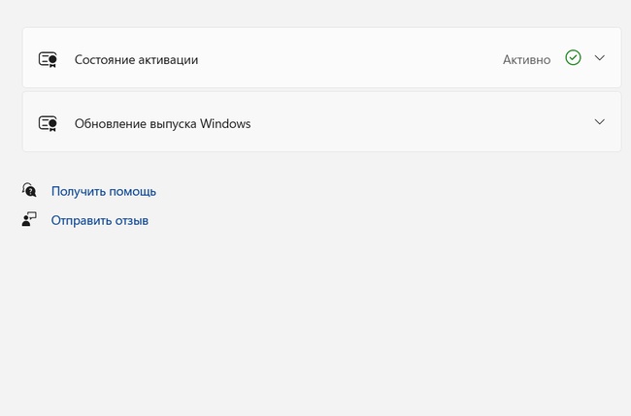
Task: Click the person-with-speech-bubble feedback icon
Action: 29,219
